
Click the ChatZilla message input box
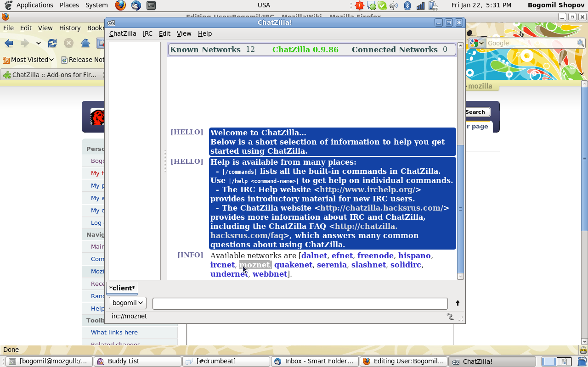pyautogui.click(x=300, y=303)
